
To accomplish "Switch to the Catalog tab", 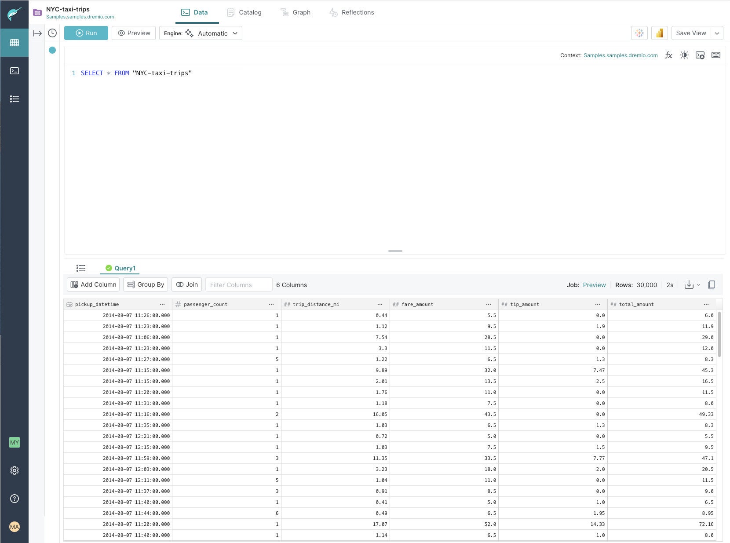I will [244, 12].
